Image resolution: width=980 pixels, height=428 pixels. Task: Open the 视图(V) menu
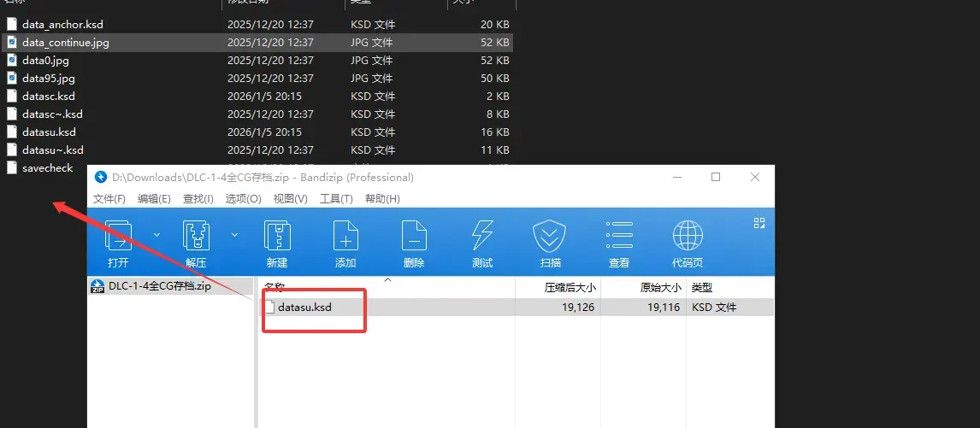click(x=291, y=199)
